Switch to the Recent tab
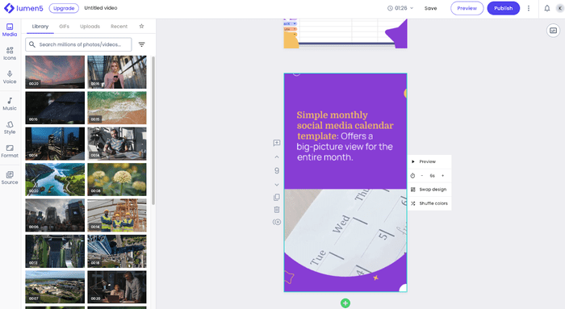Image resolution: width=565 pixels, height=309 pixels. 119,27
